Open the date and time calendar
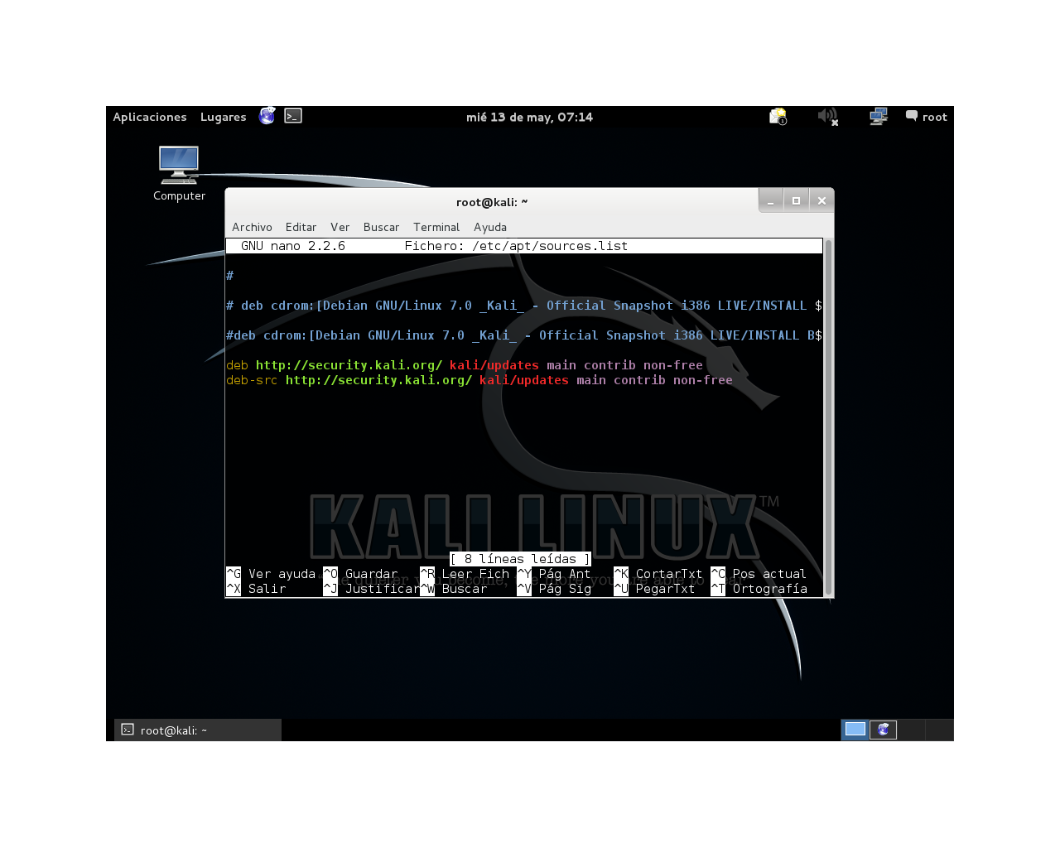The image size is (1060, 848). 529,117
